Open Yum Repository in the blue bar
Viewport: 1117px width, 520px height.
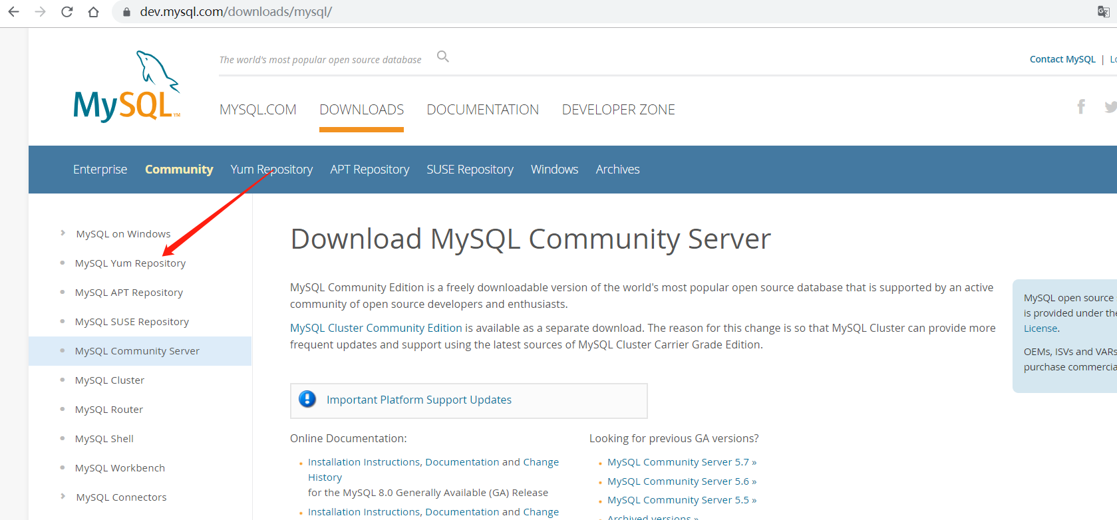click(x=271, y=170)
